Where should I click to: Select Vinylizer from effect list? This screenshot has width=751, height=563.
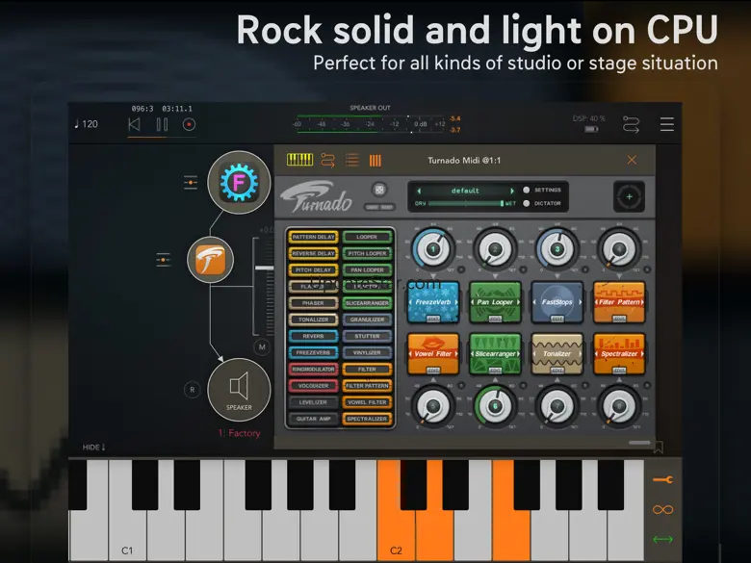[367, 352]
